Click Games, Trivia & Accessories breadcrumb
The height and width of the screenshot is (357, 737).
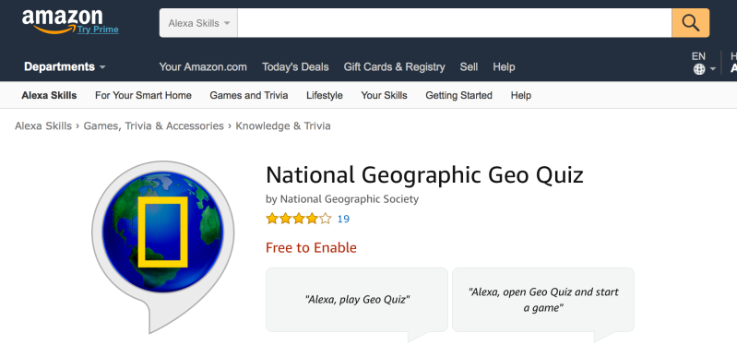(x=154, y=126)
